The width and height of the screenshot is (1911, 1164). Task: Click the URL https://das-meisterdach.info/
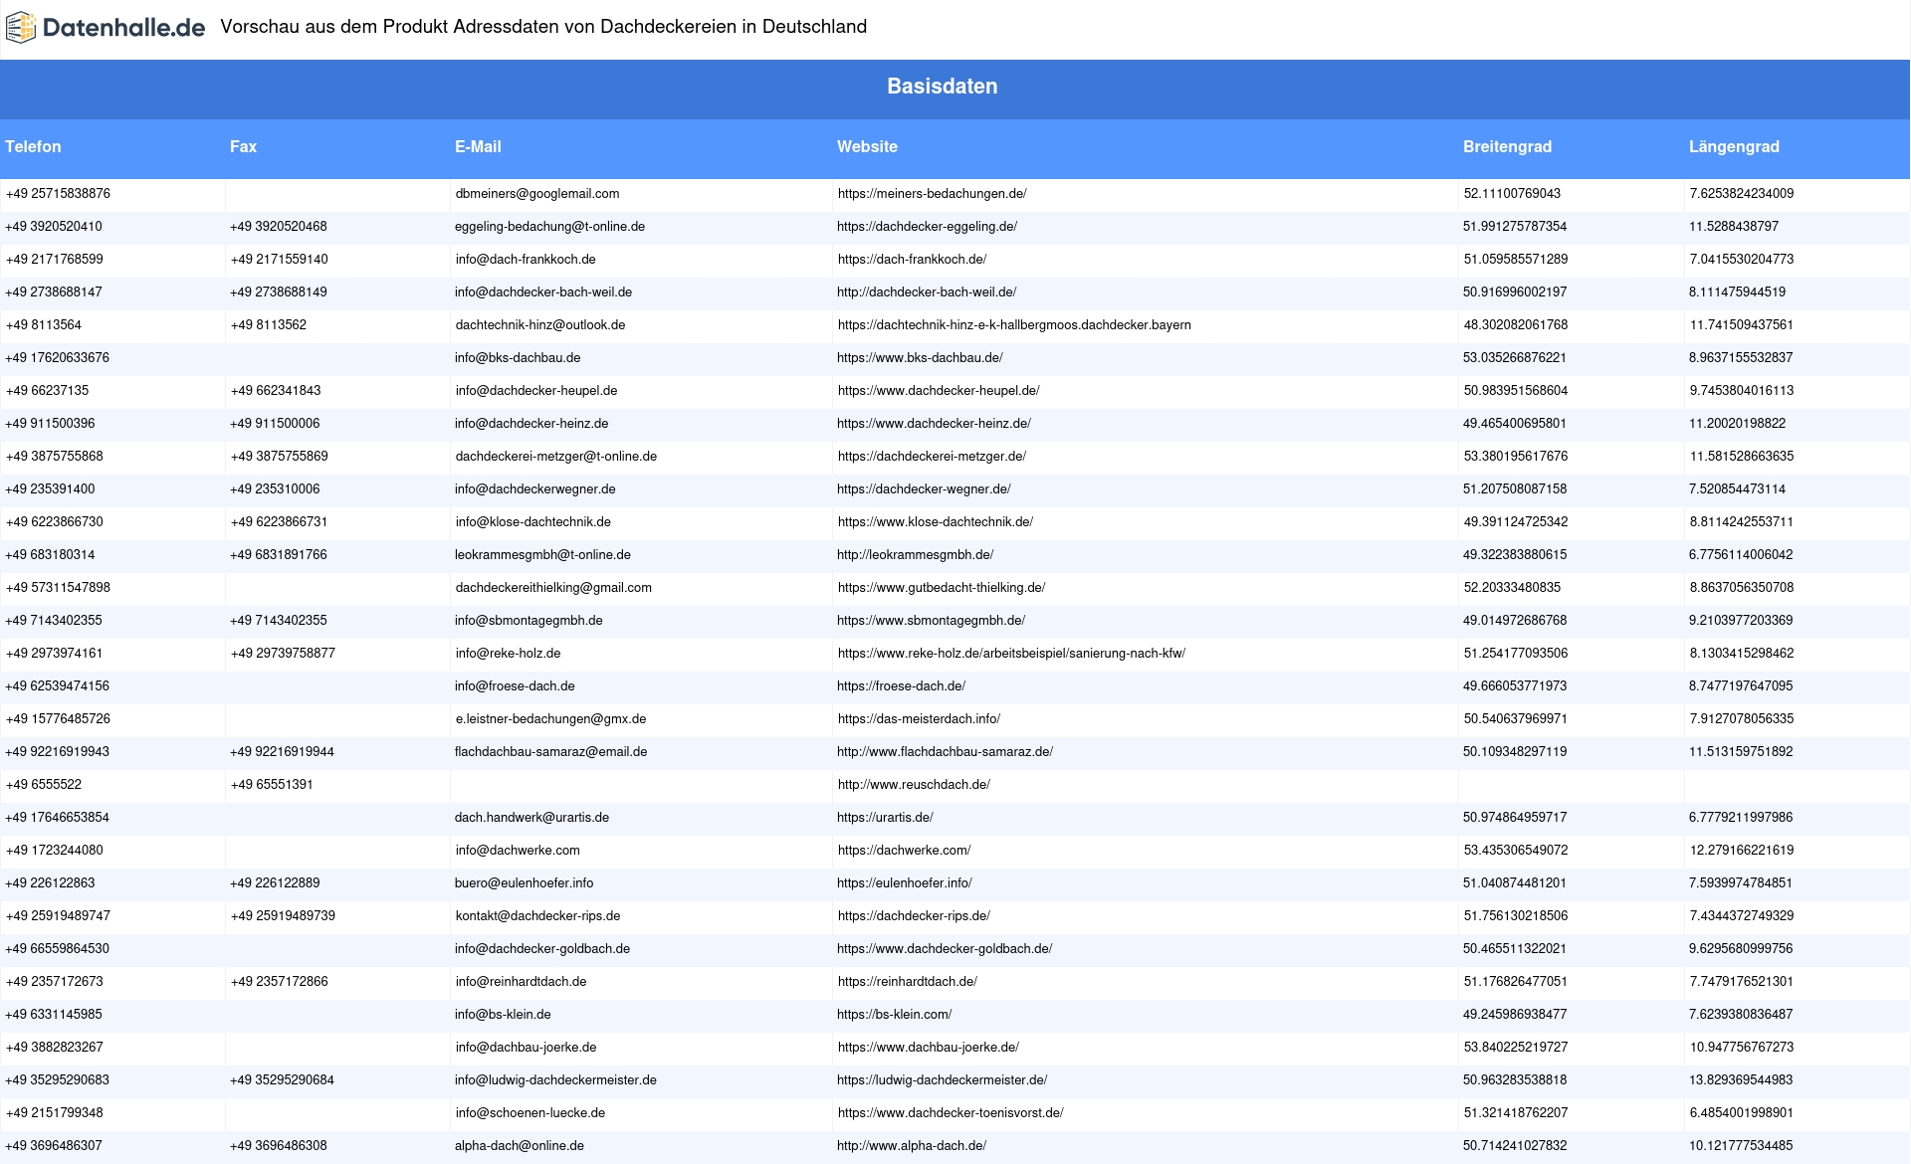[x=919, y=719]
